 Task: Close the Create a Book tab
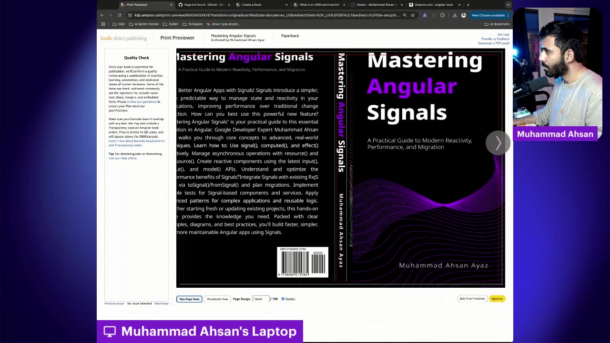pos(286,5)
